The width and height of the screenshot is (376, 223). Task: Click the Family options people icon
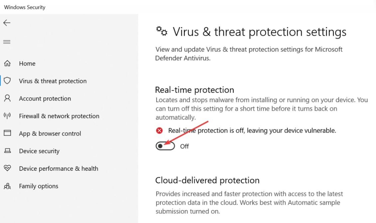point(7,186)
